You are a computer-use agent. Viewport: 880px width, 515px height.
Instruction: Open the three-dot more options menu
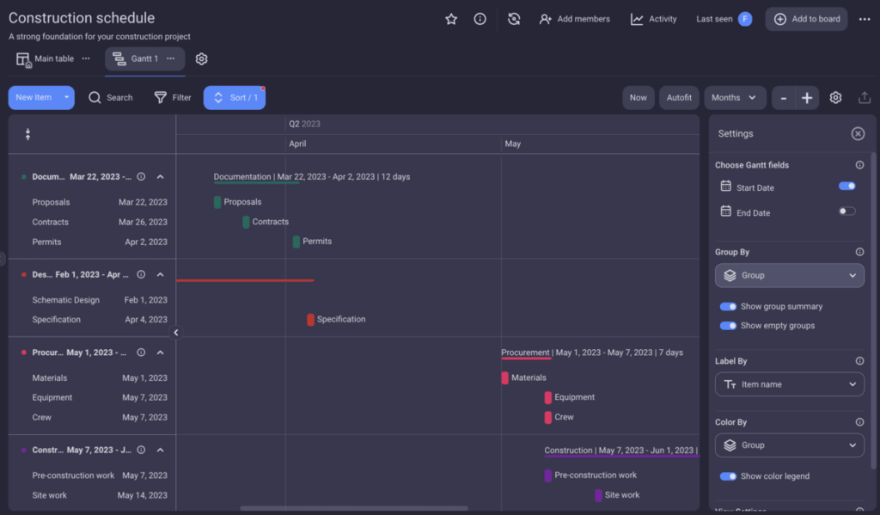864,19
